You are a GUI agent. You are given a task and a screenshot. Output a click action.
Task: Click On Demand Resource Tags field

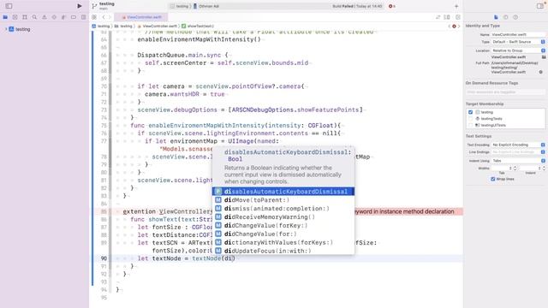tap(505, 92)
